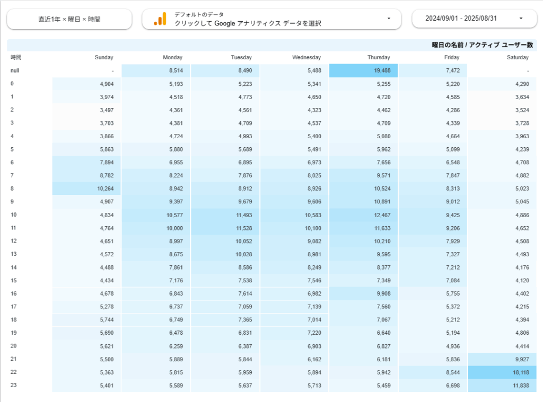Select the Friday hour 22 cell 8,544
Screen dimensions: 543x402
pos(433,372)
